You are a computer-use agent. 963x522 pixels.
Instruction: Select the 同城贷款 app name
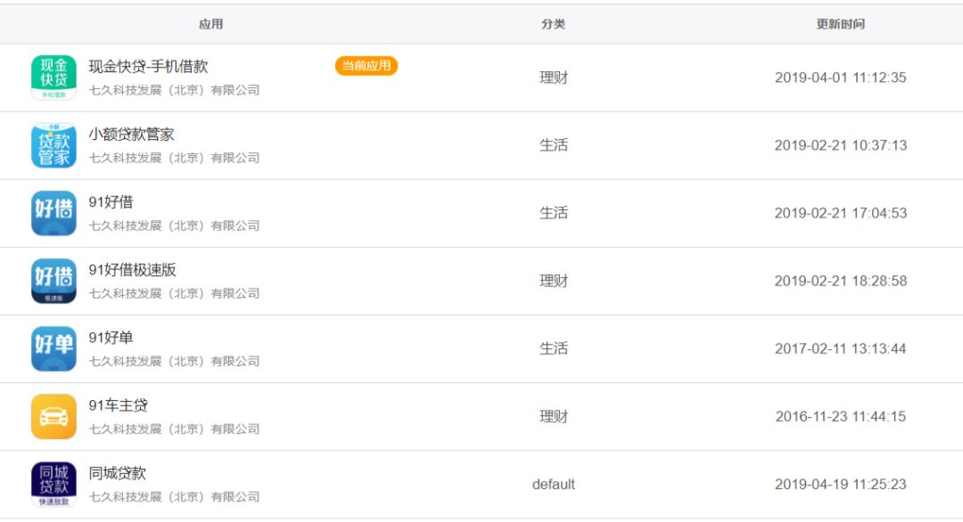tap(117, 473)
